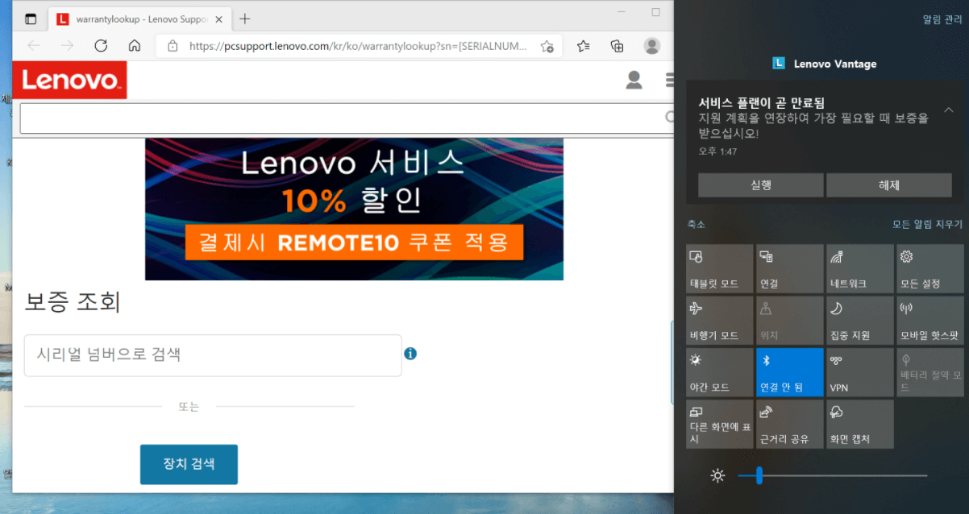Viewport: 969px width, 514px height.
Task: Open the Collections icon in Edge toolbar
Action: pos(617,46)
